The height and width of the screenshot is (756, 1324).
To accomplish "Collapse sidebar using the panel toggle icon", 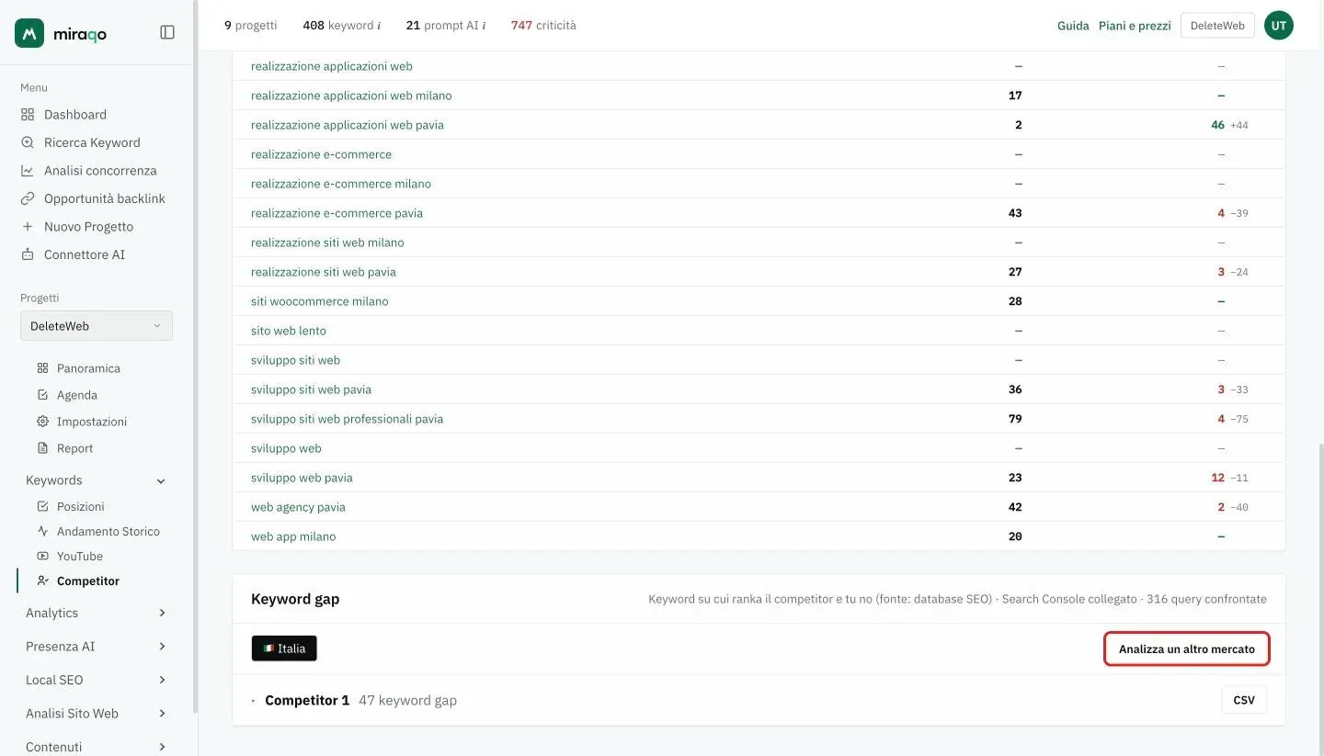I will click(x=167, y=32).
